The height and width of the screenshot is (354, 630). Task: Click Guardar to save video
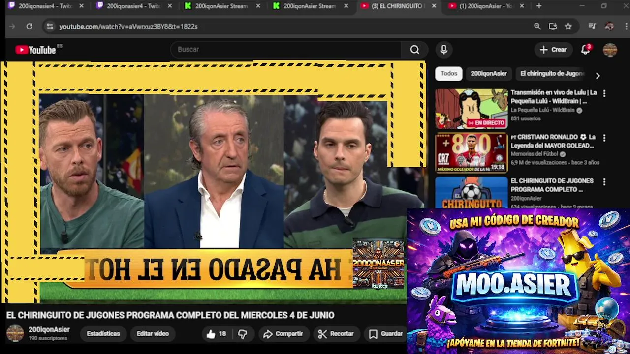coord(386,334)
